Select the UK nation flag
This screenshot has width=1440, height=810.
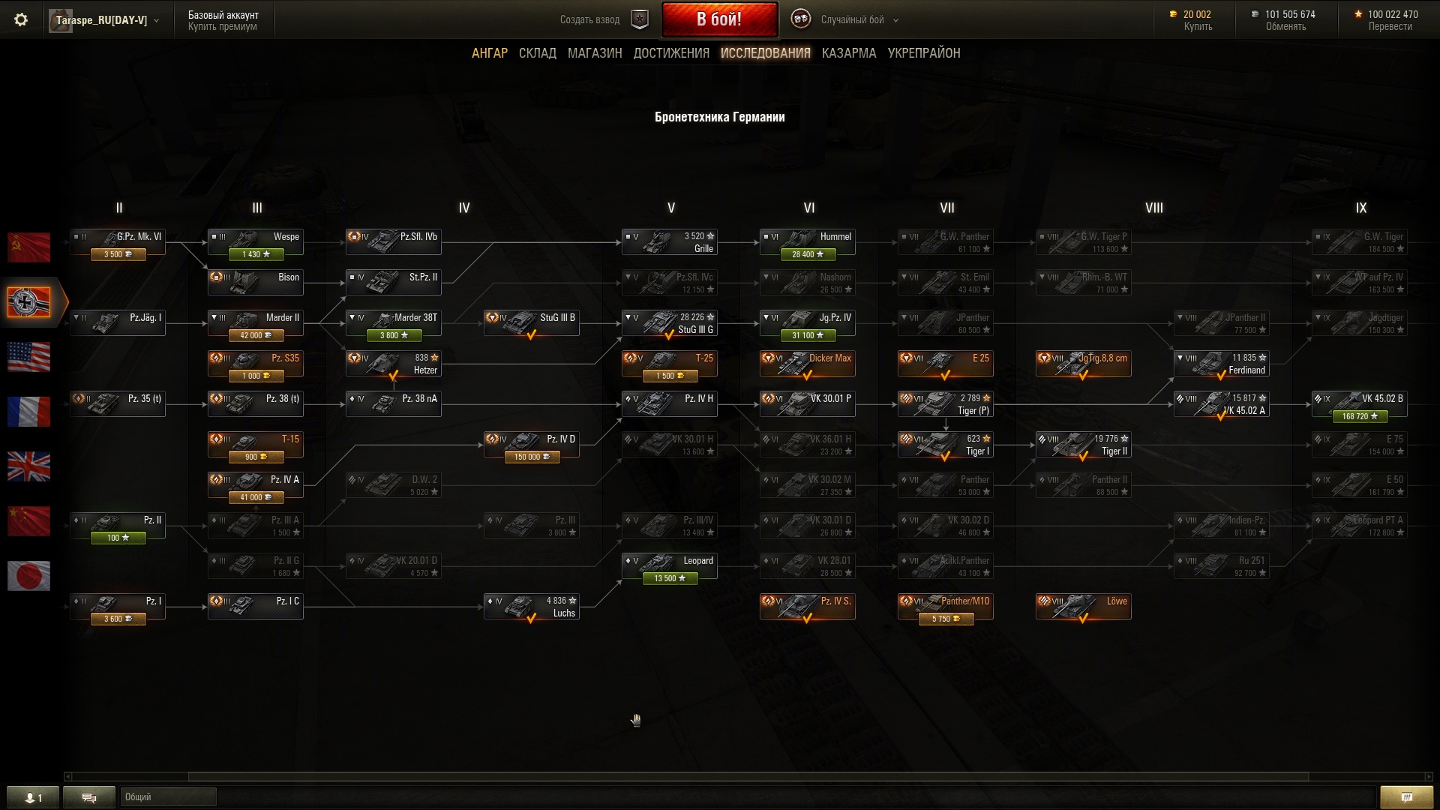tap(28, 466)
